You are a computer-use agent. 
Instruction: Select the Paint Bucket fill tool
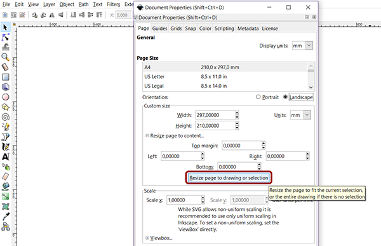coord(5,187)
